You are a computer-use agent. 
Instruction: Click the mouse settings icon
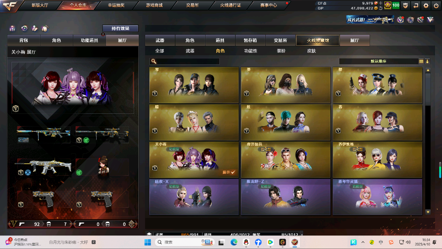coord(45,28)
